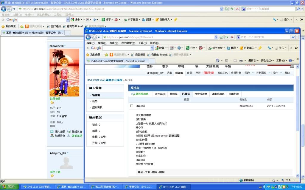Switch to the 收件箱 (Inbox) tab
Image resolution: width=305 pixels, height=190 pixels.
(x=160, y=94)
